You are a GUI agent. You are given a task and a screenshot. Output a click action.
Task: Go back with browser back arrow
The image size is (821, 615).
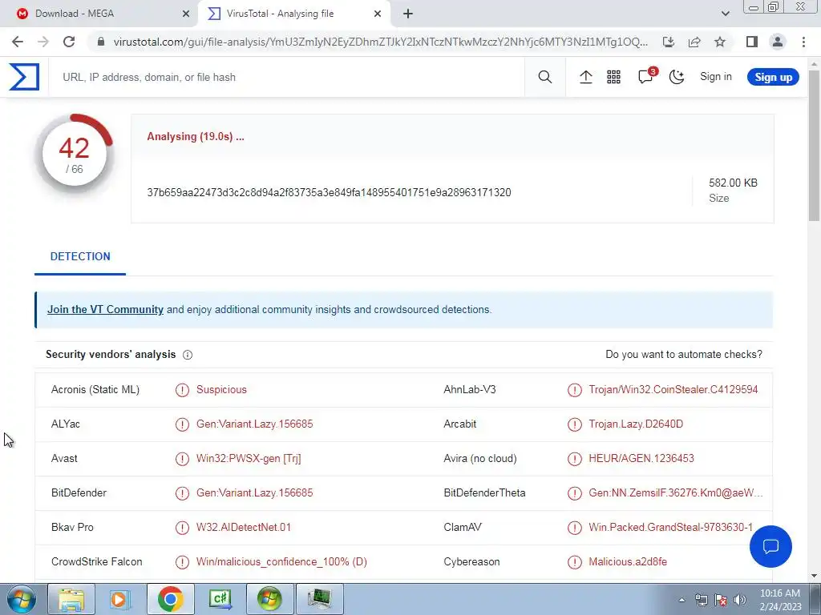tap(18, 42)
